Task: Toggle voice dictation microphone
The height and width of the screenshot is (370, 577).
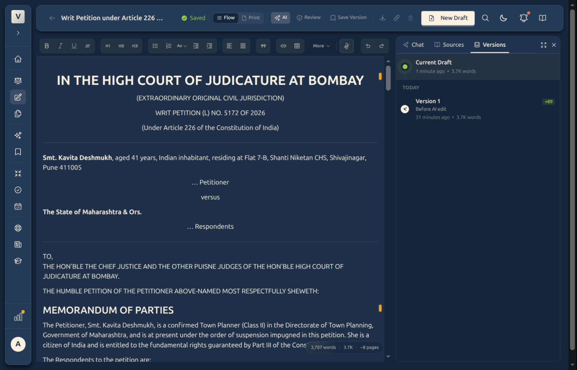Action: 347,46
